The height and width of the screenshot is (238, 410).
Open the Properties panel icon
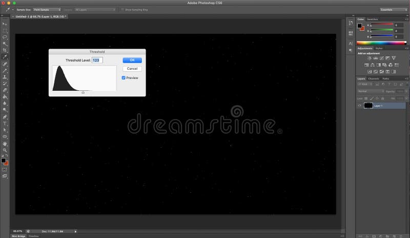[x=351, y=33]
